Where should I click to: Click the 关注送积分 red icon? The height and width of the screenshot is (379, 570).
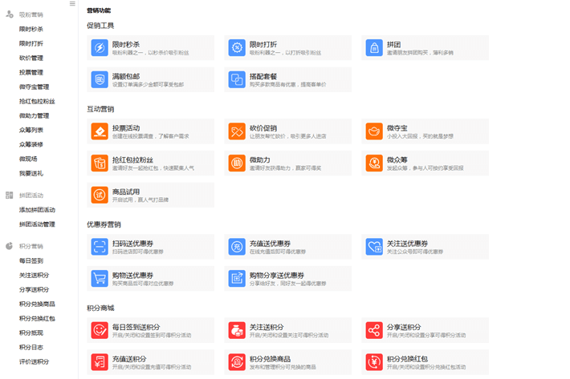tap(237, 330)
